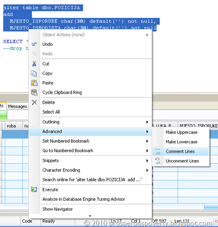Click the Copy pages icon
The width and height of the screenshot is (218, 227).
click(34, 74)
